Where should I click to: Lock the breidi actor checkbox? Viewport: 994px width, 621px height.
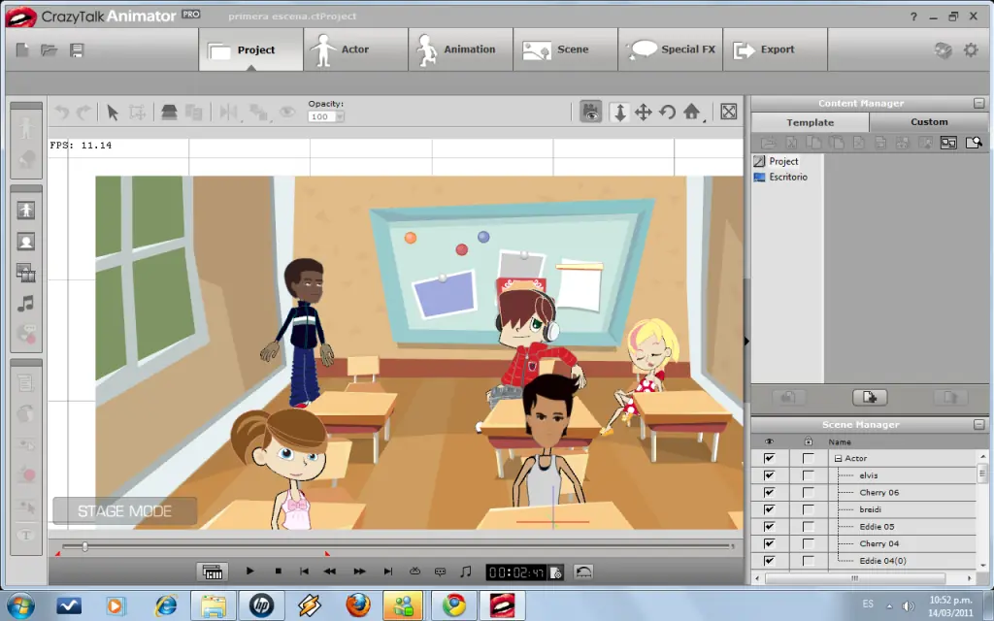point(808,509)
